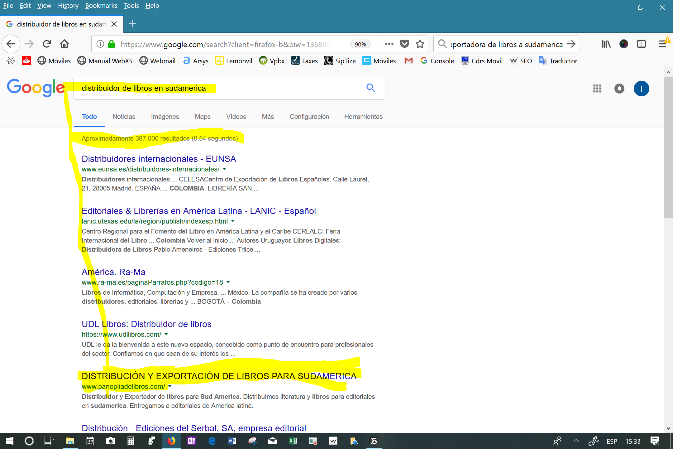
Task: Open the Firefox hamburger menu
Action: click(x=663, y=44)
